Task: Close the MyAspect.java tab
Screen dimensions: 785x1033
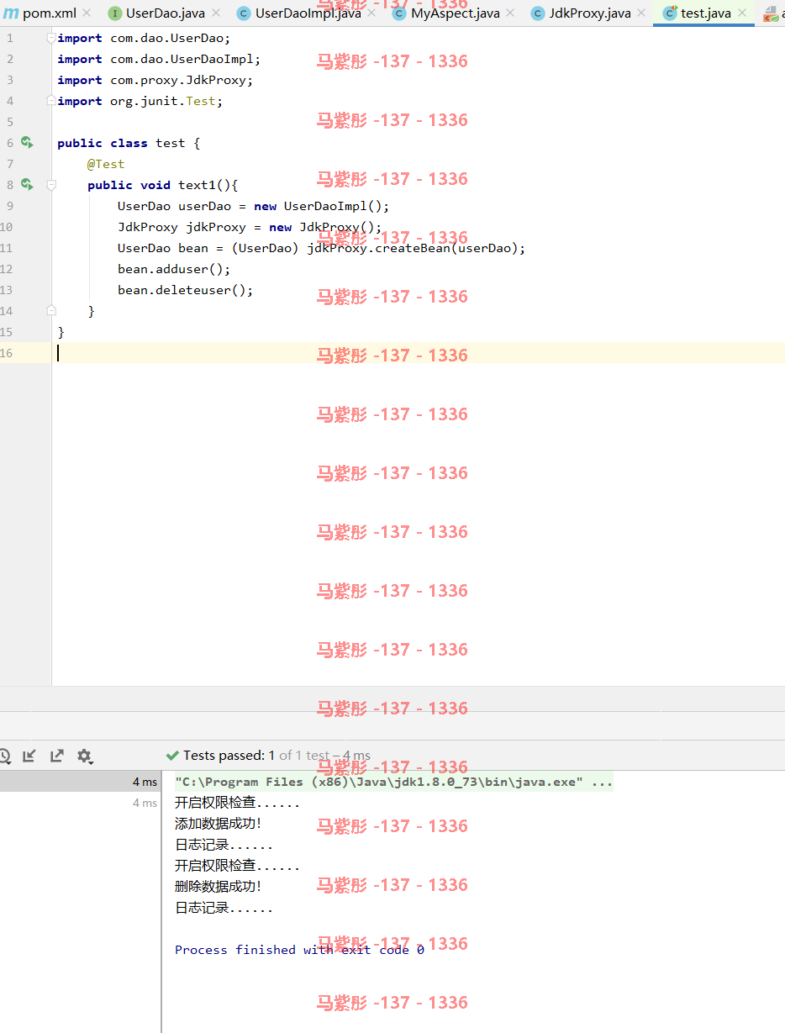Action: pyautogui.click(x=510, y=13)
